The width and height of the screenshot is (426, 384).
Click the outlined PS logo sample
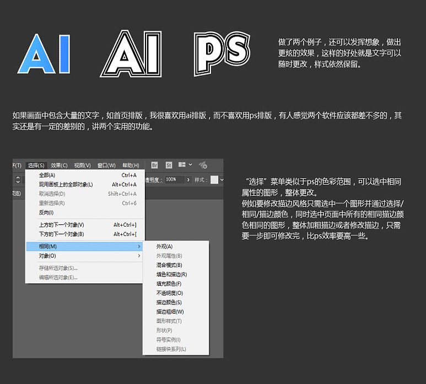point(222,52)
